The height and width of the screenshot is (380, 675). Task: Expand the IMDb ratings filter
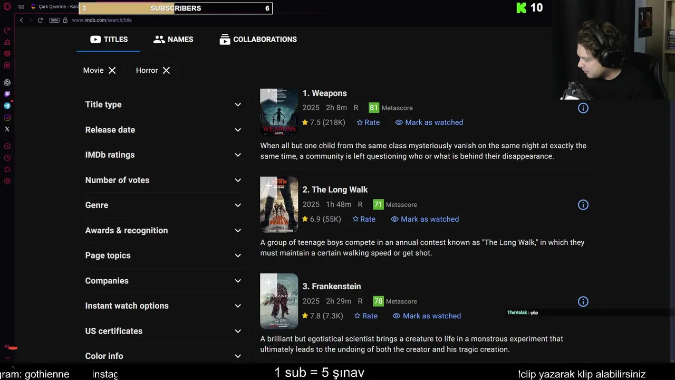coord(163,155)
